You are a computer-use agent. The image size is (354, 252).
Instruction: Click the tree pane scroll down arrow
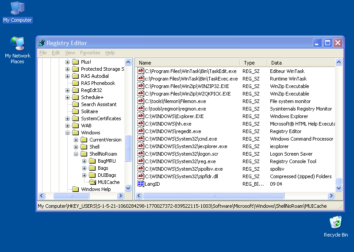pos(128,188)
